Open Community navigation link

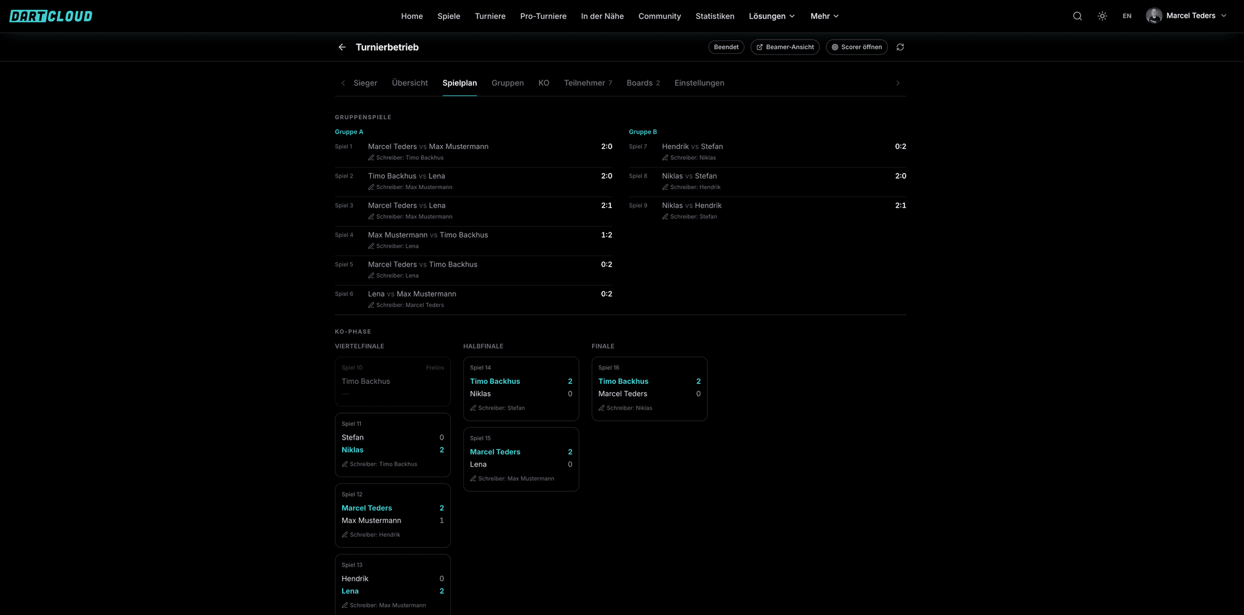point(660,16)
